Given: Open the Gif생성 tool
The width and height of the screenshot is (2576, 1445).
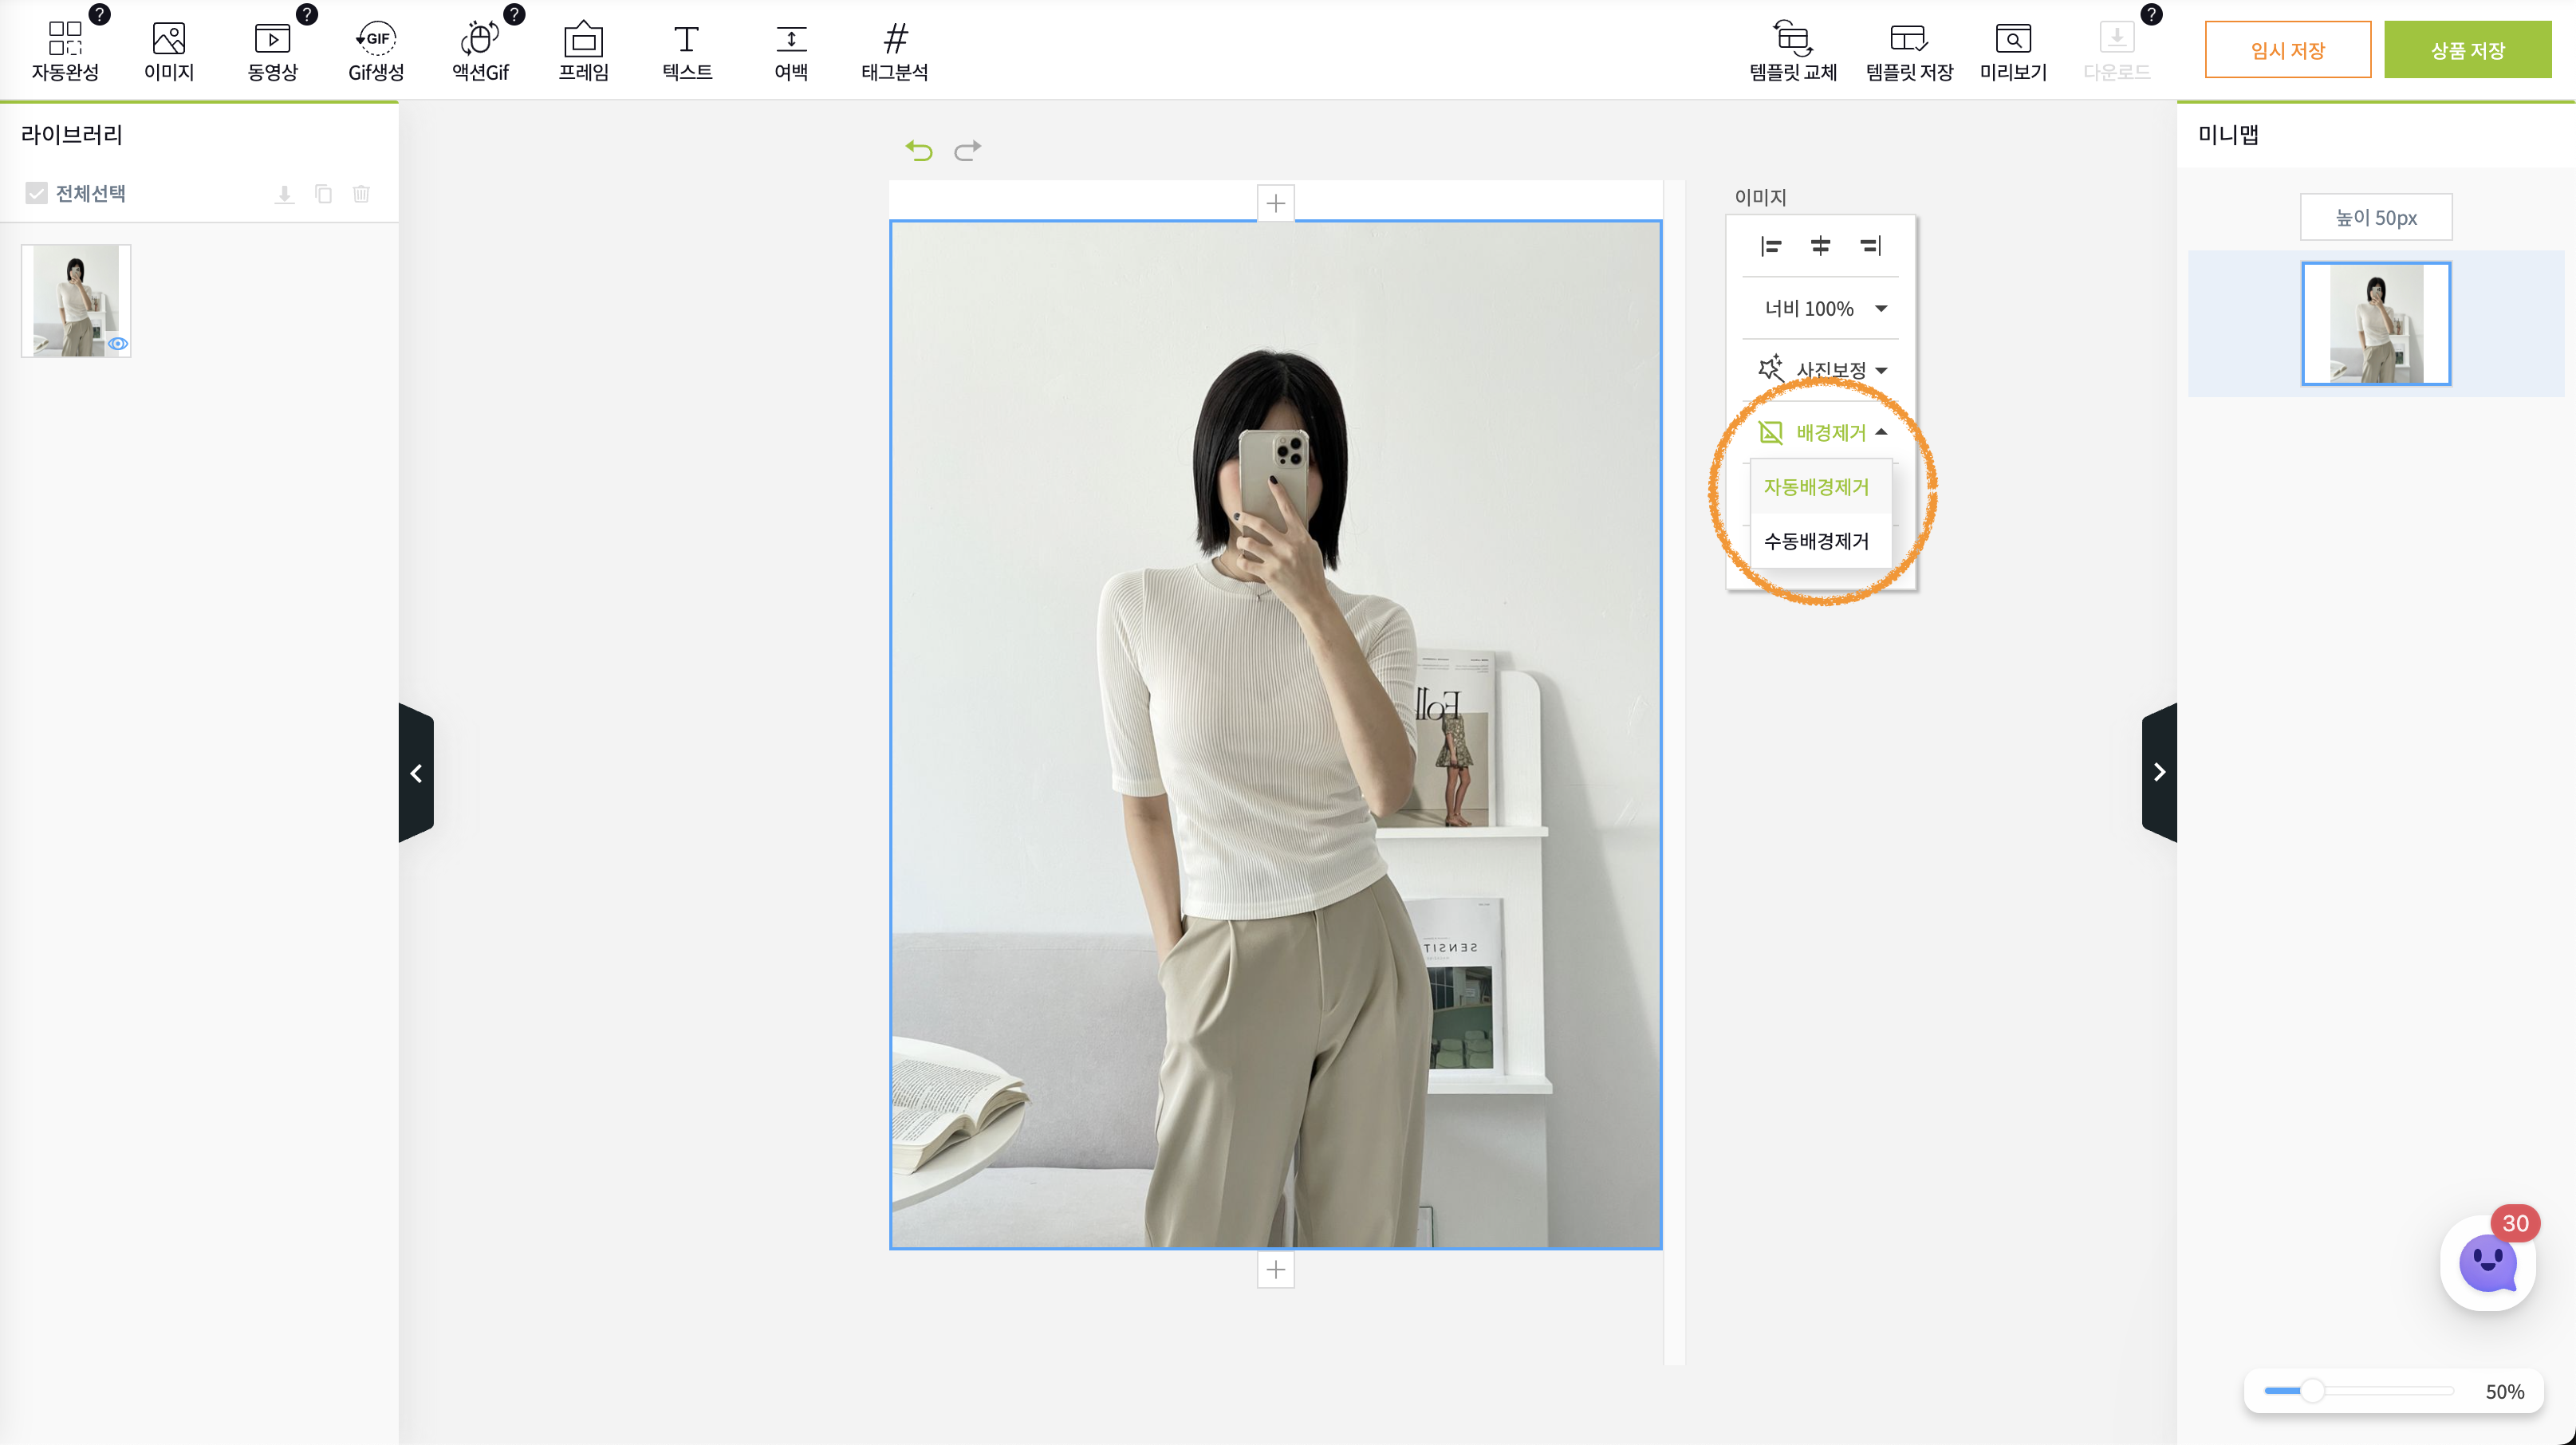Looking at the screenshot, I should [376, 40].
